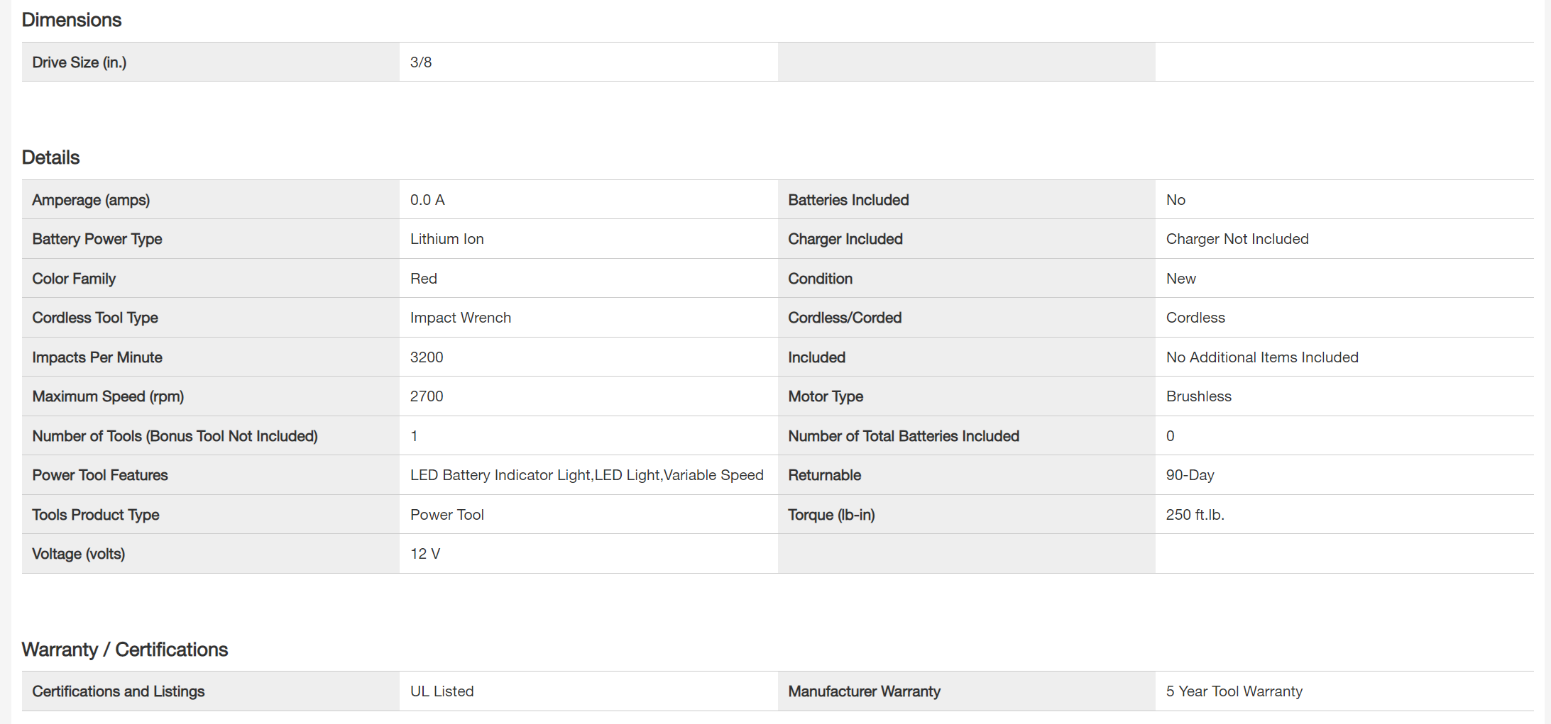Viewport: 1551px width, 724px height.
Task: Click the Amperage (amps) row label
Action: coord(91,200)
